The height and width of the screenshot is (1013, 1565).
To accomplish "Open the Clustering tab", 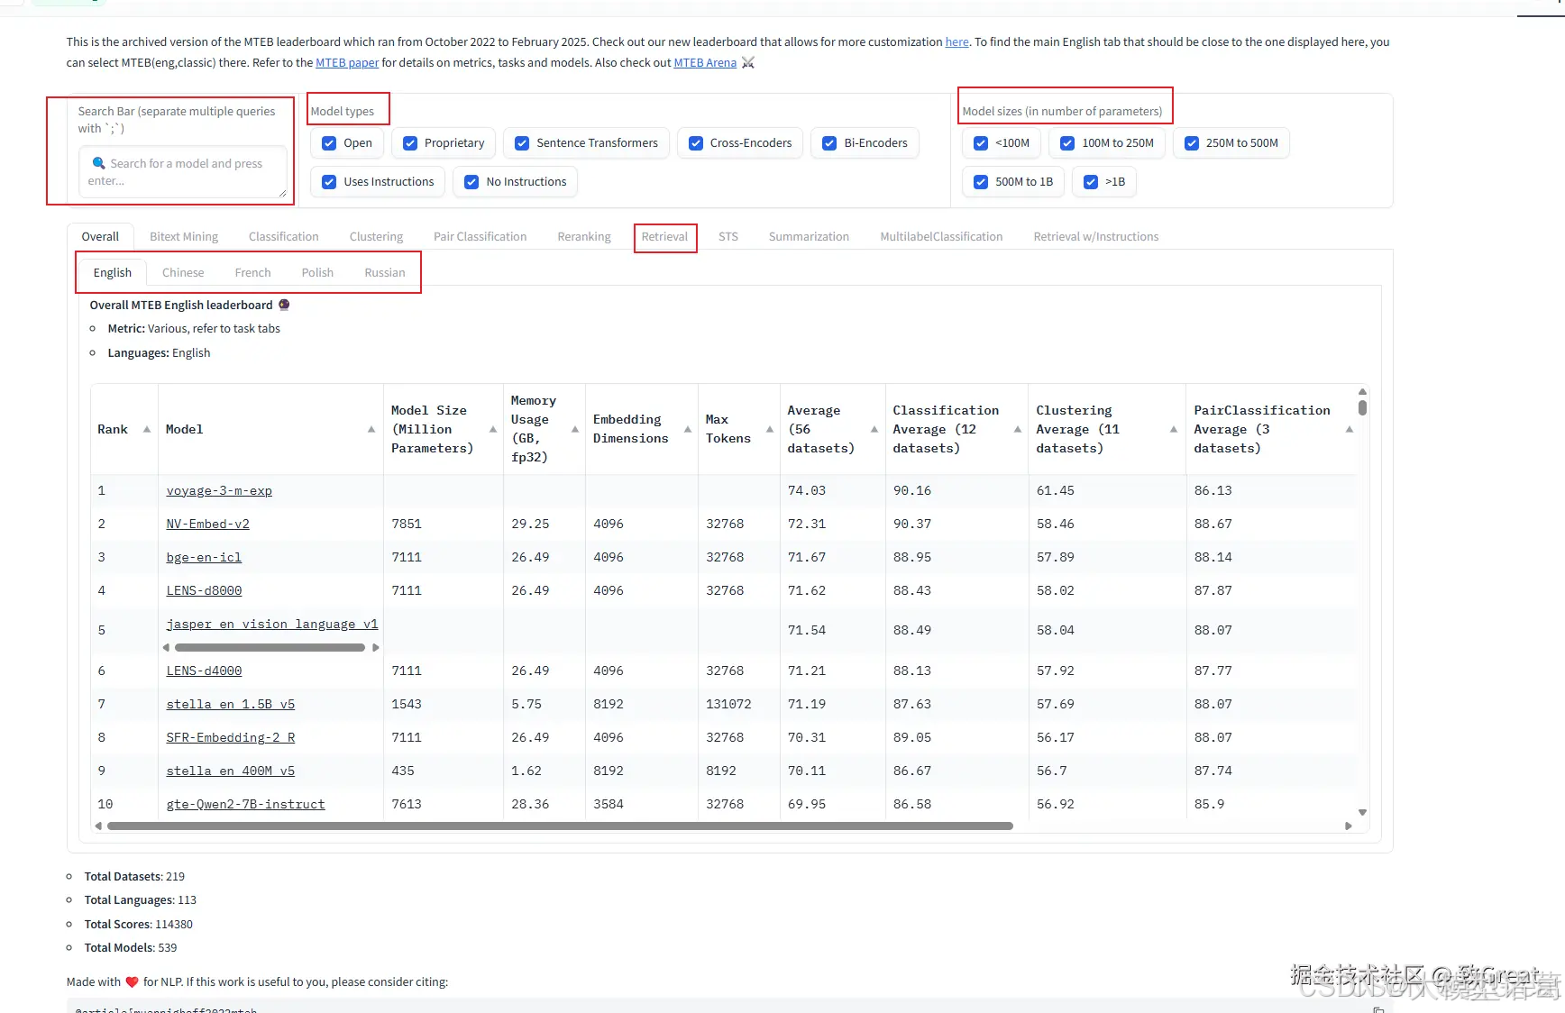I will click(x=376, y=237).
